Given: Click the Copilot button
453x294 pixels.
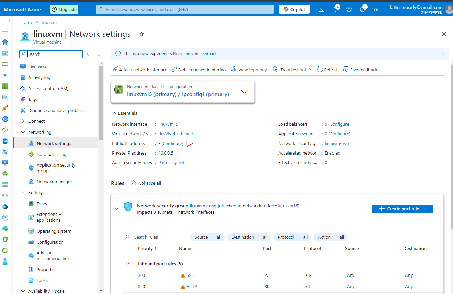Looking at the screenshot, I should [x=294, y=9].
